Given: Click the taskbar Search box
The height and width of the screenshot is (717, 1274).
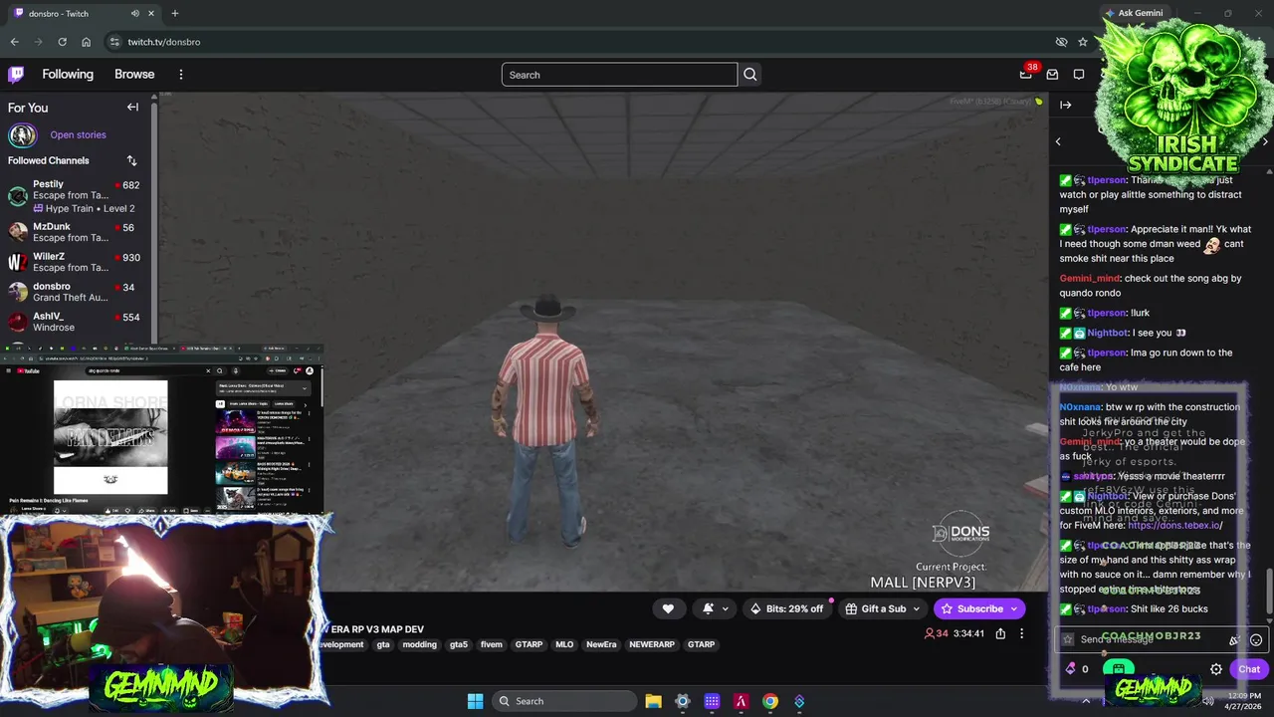Looking at the screenshot, I should click(x=565, y=701).
